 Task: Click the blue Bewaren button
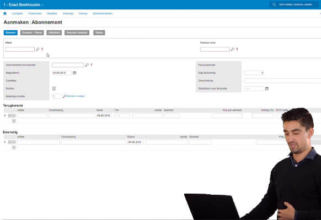point(10,32)
